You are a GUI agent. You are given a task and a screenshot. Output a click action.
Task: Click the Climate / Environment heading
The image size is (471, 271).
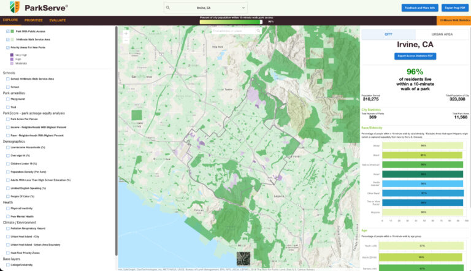(x=20, y=223)
